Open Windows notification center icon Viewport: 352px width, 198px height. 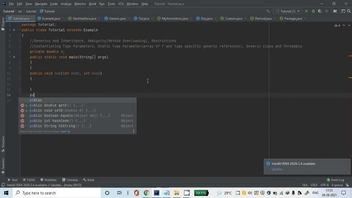pos(343,193)
